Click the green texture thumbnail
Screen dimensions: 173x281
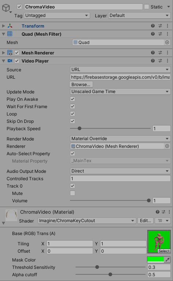159,242
